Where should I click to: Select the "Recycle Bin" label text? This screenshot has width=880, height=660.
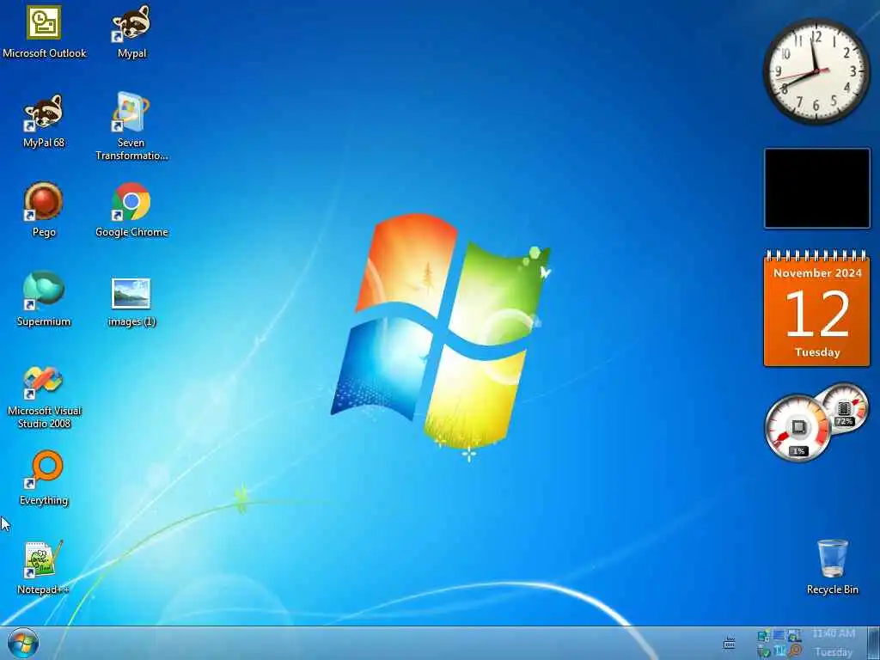(x=832, y=590)
